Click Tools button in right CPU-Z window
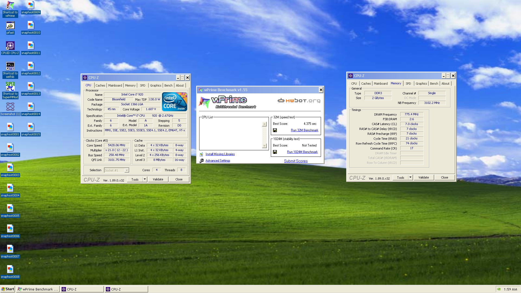Screen dimensions: 521x293 [x=401, y=177]
